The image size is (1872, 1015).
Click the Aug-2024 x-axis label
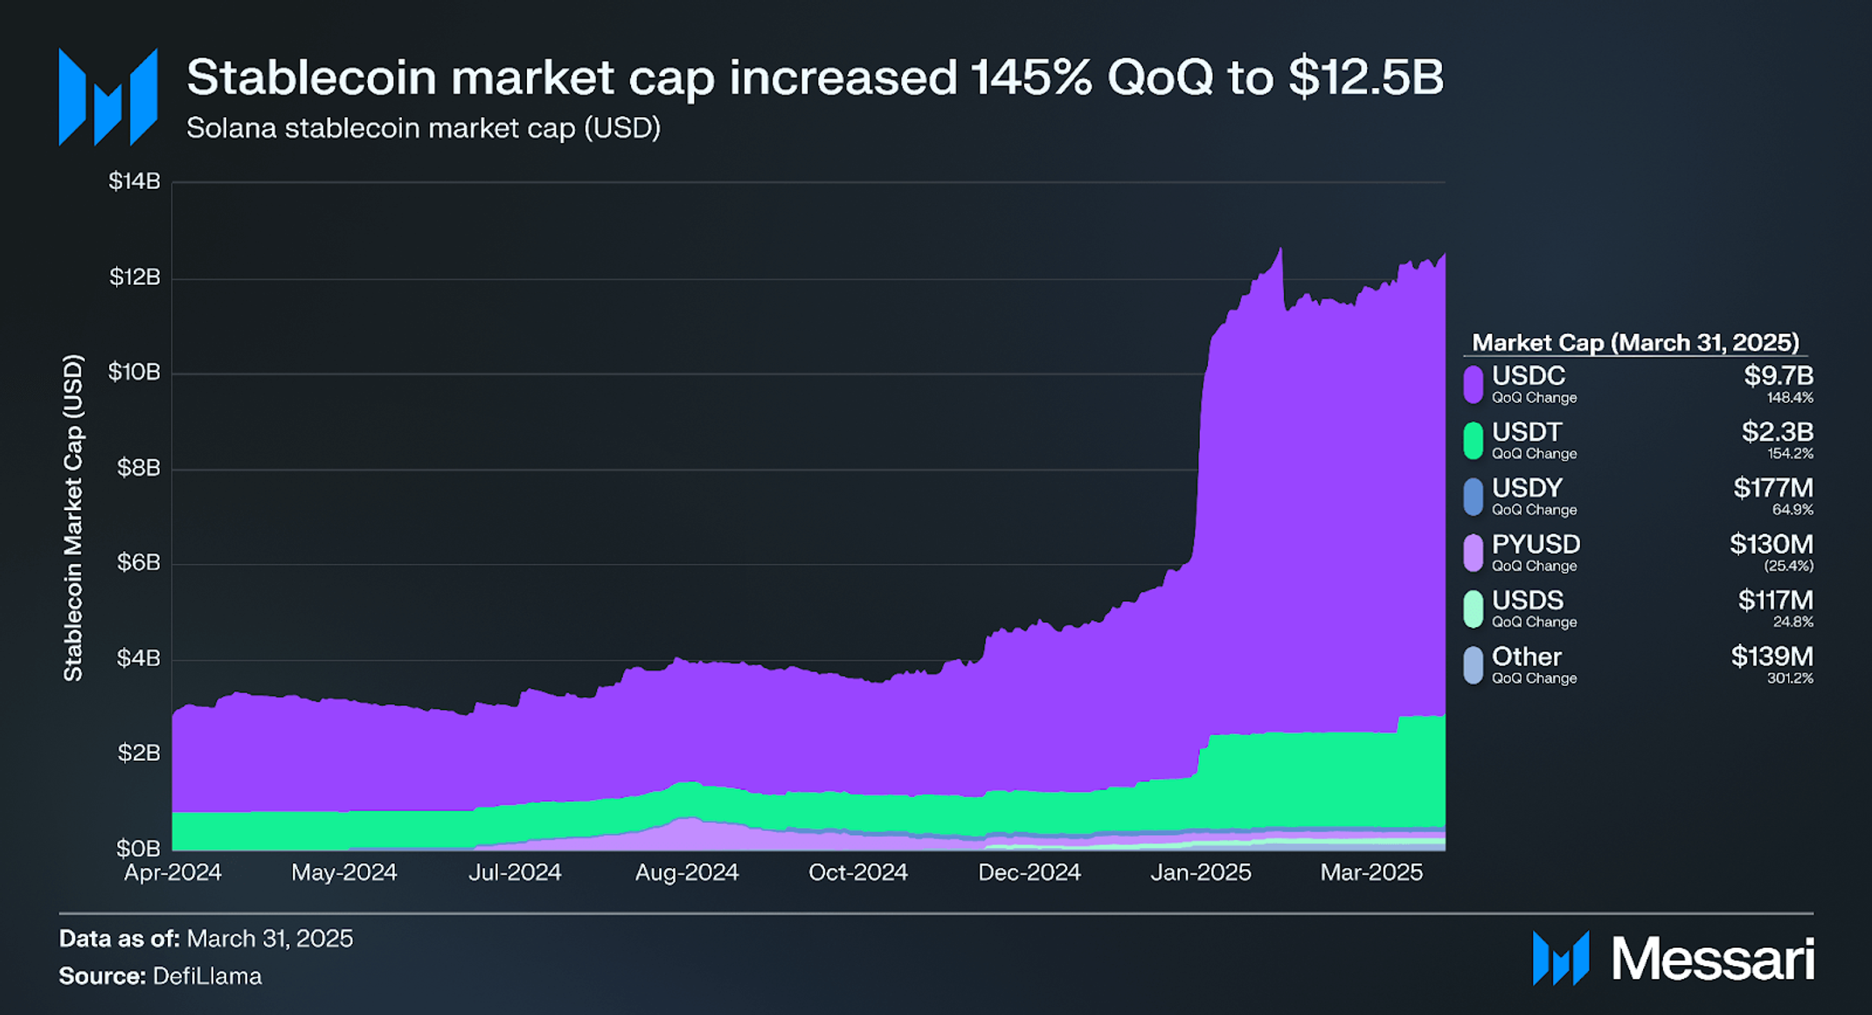tap(687, 873)
